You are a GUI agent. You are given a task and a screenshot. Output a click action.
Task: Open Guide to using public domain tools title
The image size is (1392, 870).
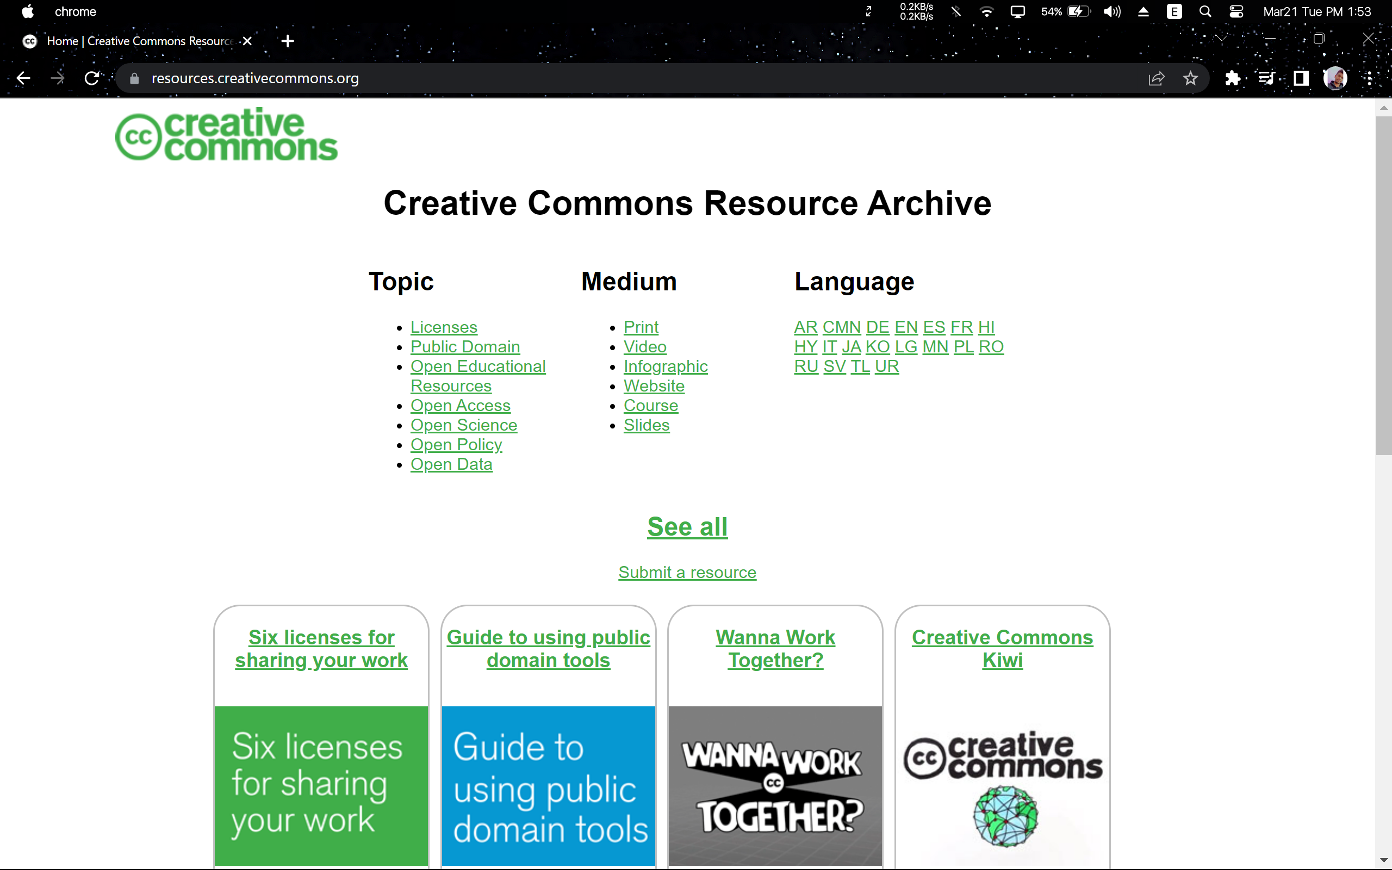pyautogui.click(x=548, y=649)
